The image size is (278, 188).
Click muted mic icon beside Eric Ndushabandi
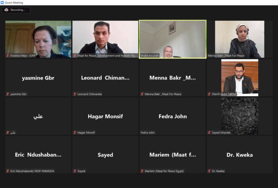[x=8, y=171]
